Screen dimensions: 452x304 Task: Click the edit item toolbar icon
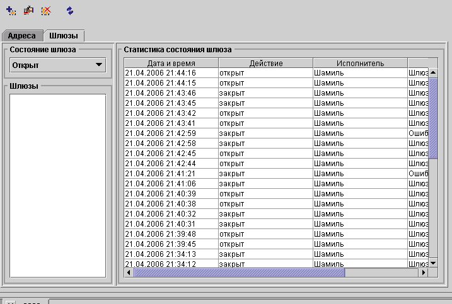click(x=28, y=11)
